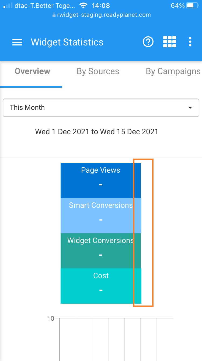Select the Smart Conversions stat tile
202x361 pixels.
(x=100, y=215)
